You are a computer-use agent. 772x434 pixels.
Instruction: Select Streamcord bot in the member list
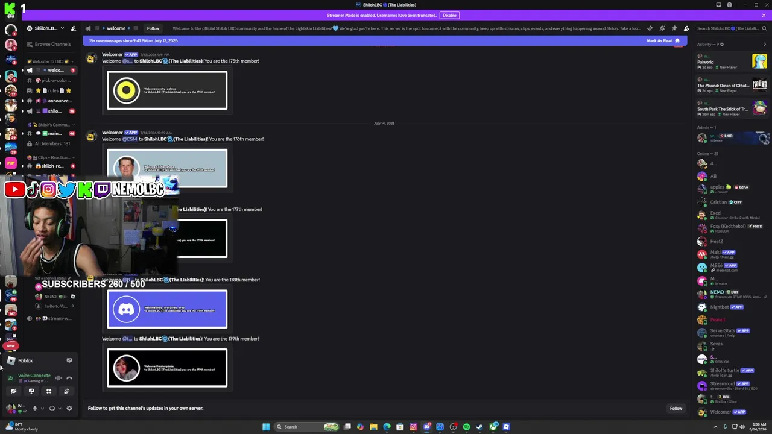click(732, 385)
